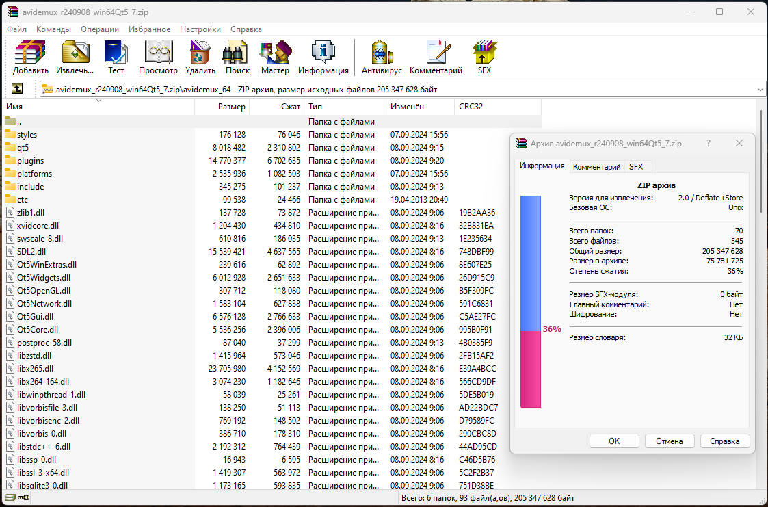Click the Удалить (Delete) trash icon
This screenshot has height=507, width=768.
(200, 53)
